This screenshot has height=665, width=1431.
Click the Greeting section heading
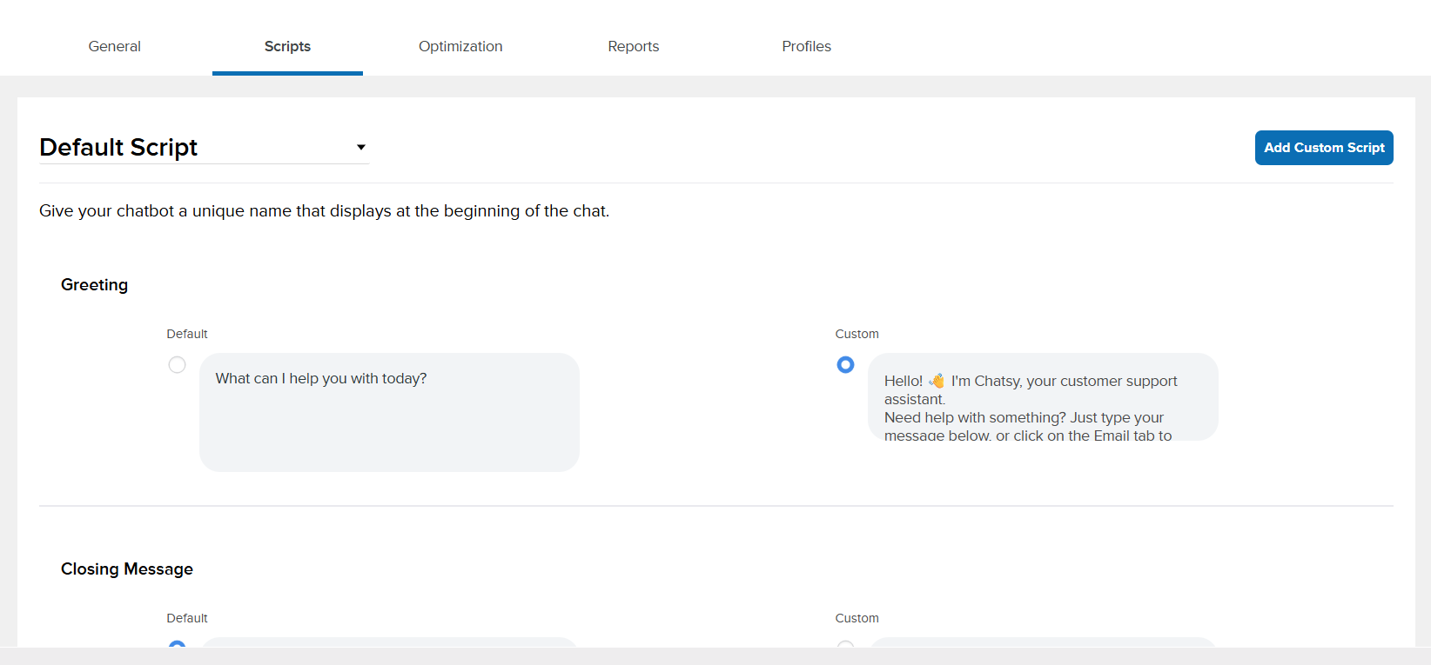pos(94,285)
